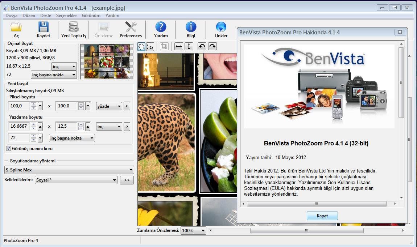Start Yeni Toplu iş batch icon
This screenshot has height=247, width=417.
74,27
